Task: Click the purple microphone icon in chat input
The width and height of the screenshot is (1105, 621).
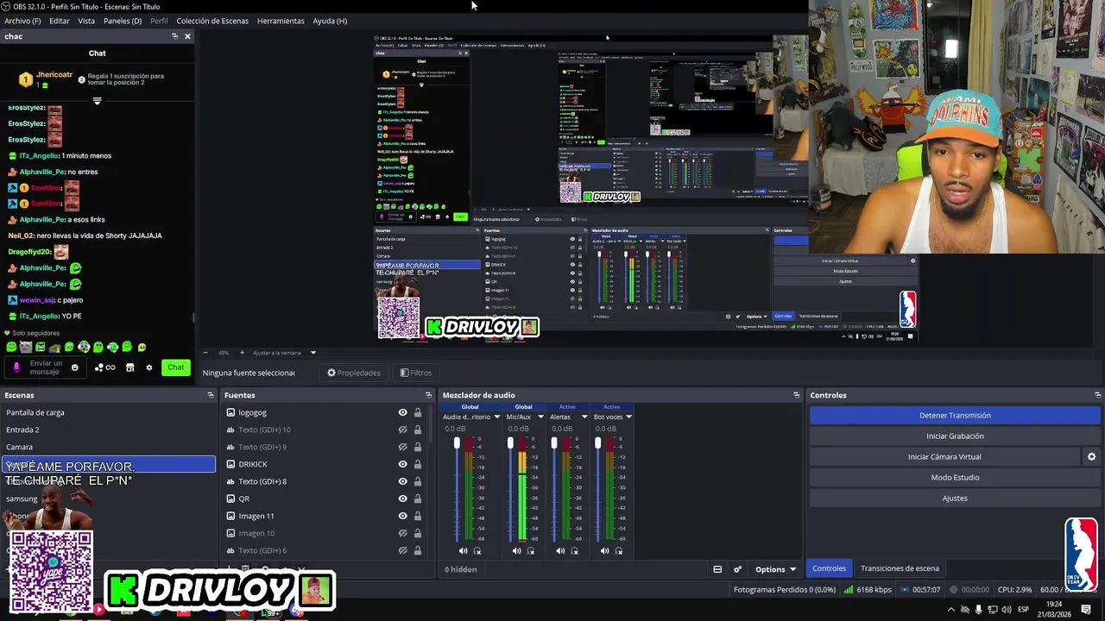Action: click(16, 367)
